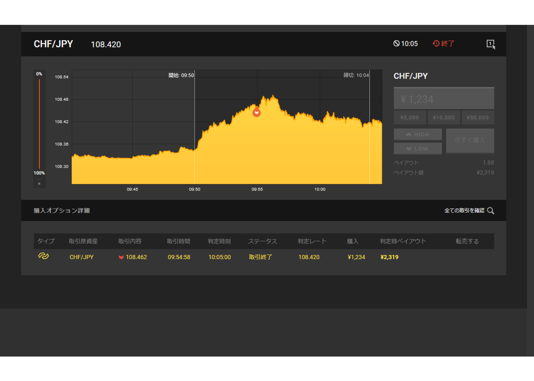Click the 取引終了 status cell
534x381 pixels.
(x=260, y=257)
